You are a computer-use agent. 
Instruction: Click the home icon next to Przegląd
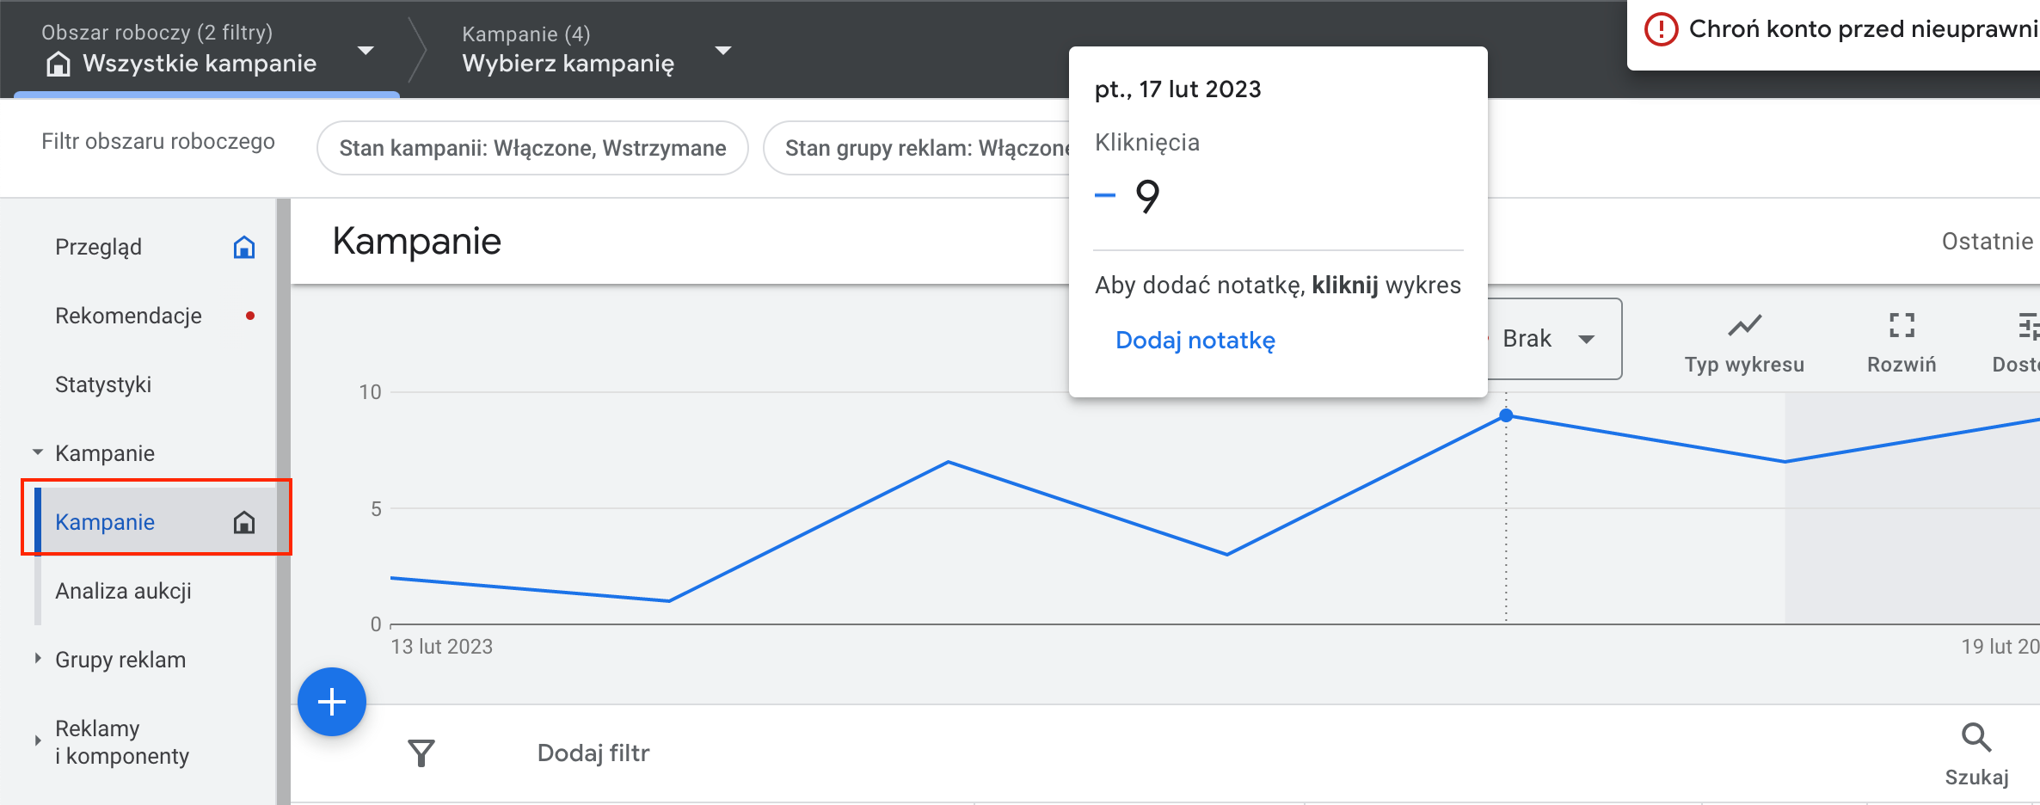(245, 247)
